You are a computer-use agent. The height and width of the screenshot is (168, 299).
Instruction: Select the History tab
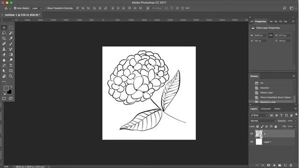point(254,76)
